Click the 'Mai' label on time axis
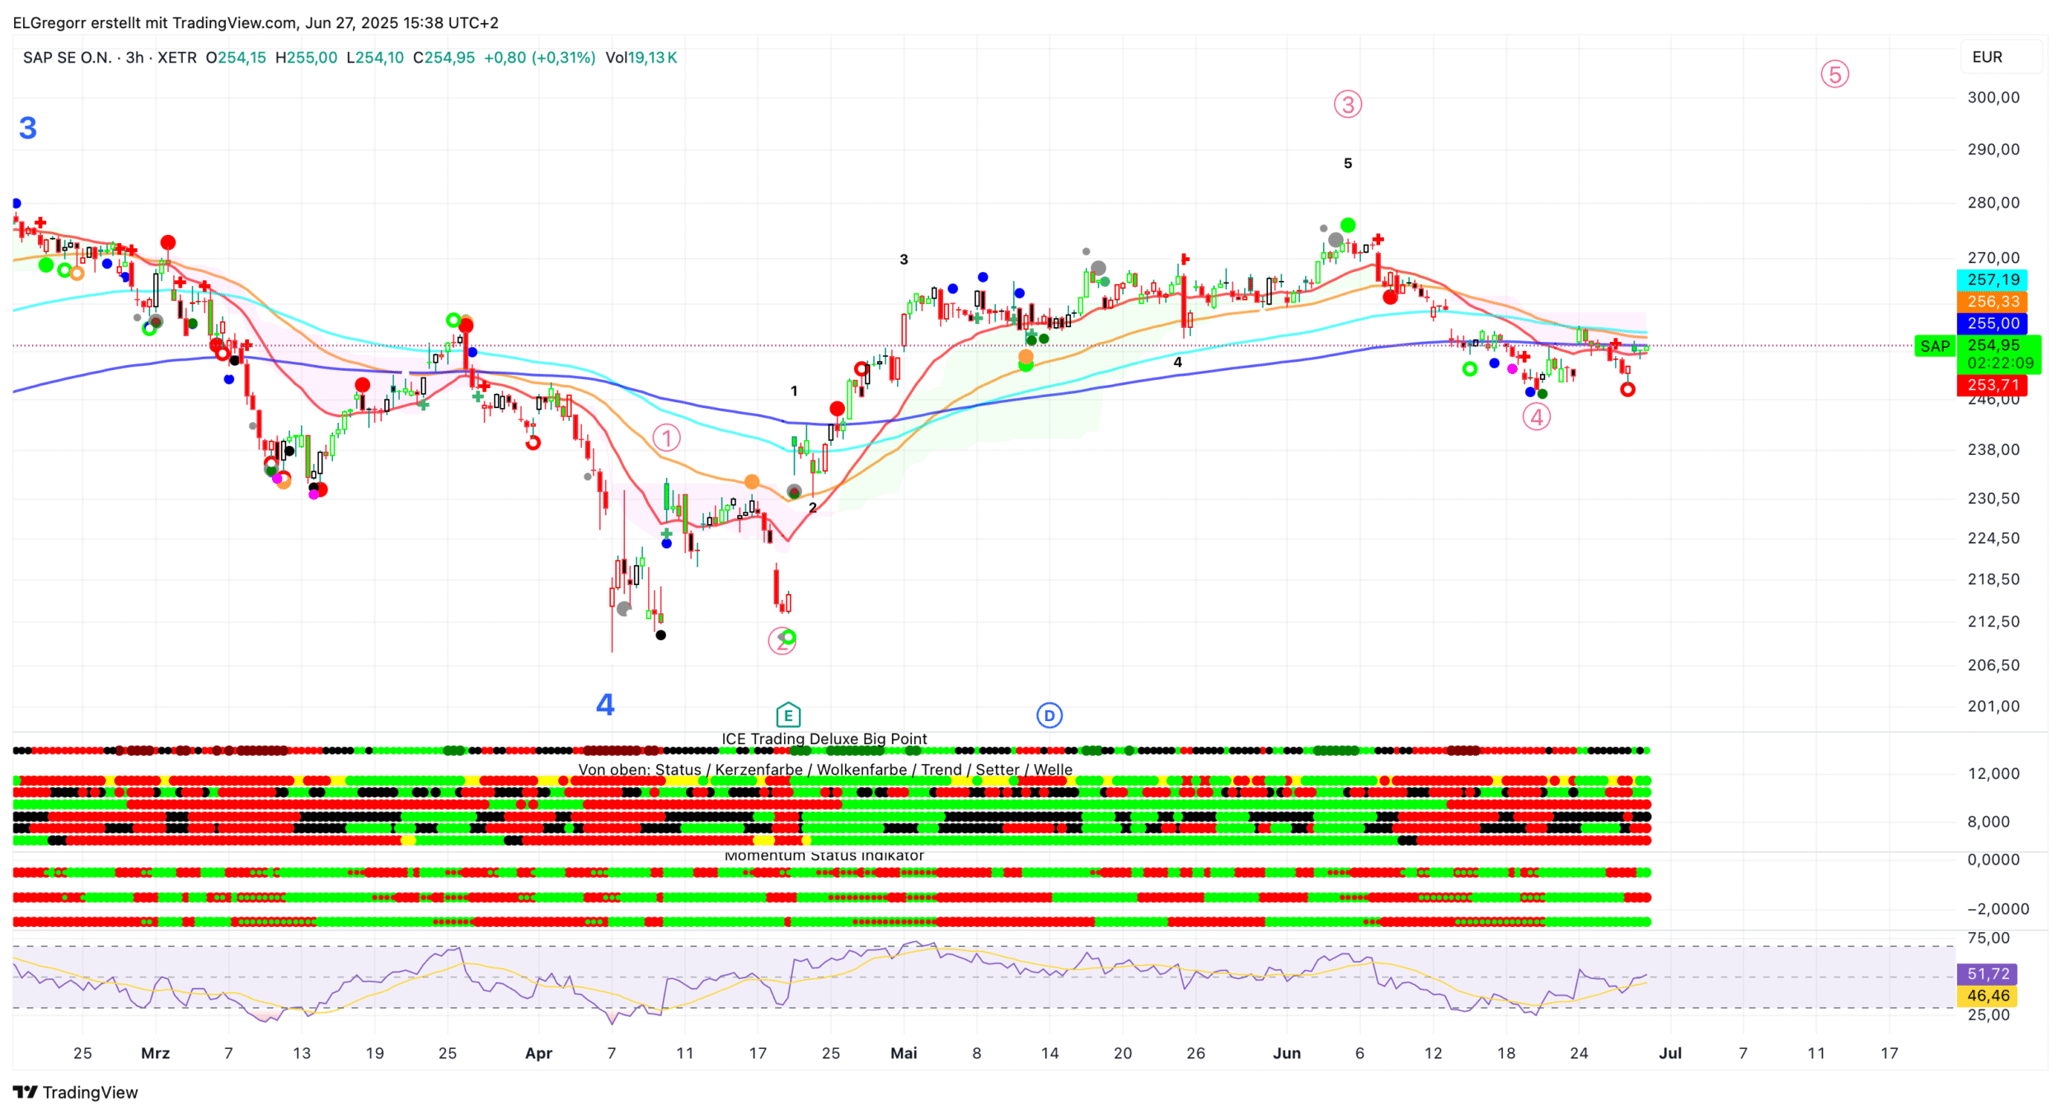 [904, 1053]
